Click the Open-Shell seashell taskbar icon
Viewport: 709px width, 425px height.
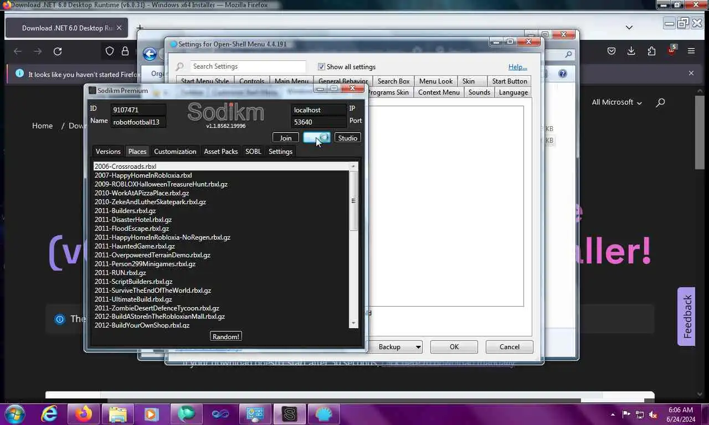[x=323, y=413]
